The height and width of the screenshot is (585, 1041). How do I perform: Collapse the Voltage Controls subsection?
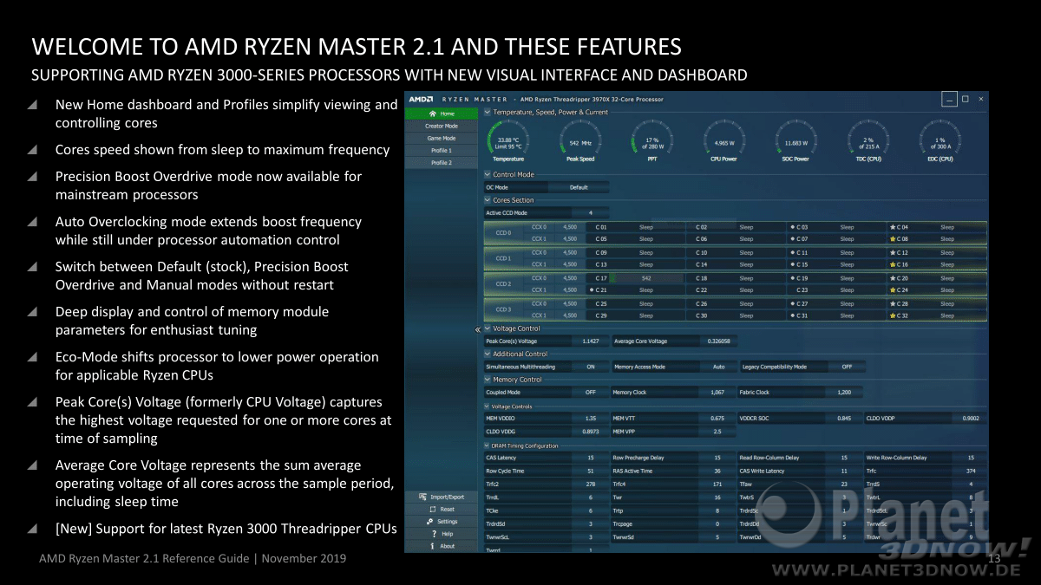click(487, 406)
